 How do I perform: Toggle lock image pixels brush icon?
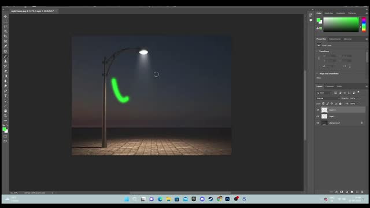click(x=328, y=103)
